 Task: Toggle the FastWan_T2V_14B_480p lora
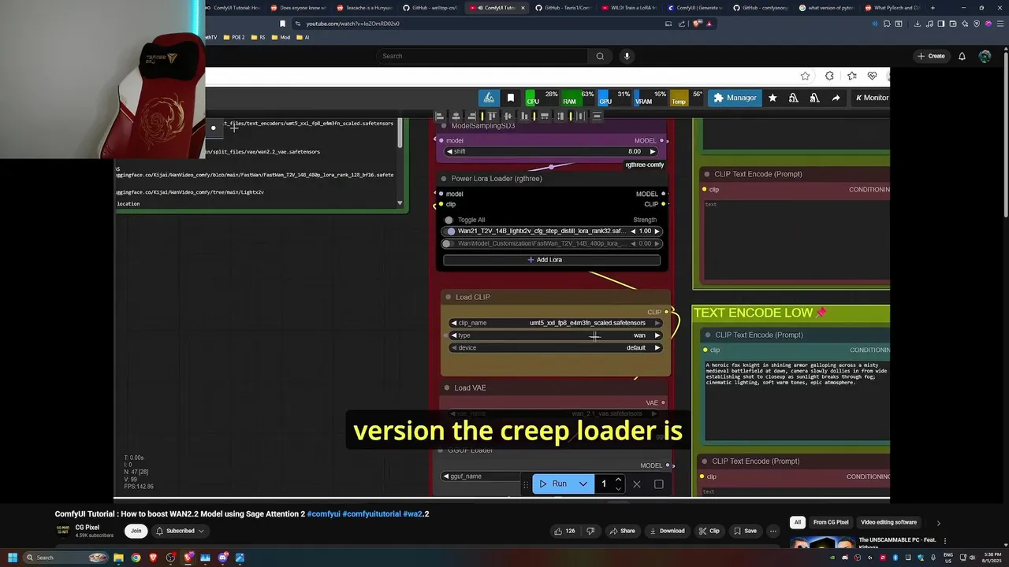click(447, 243)
